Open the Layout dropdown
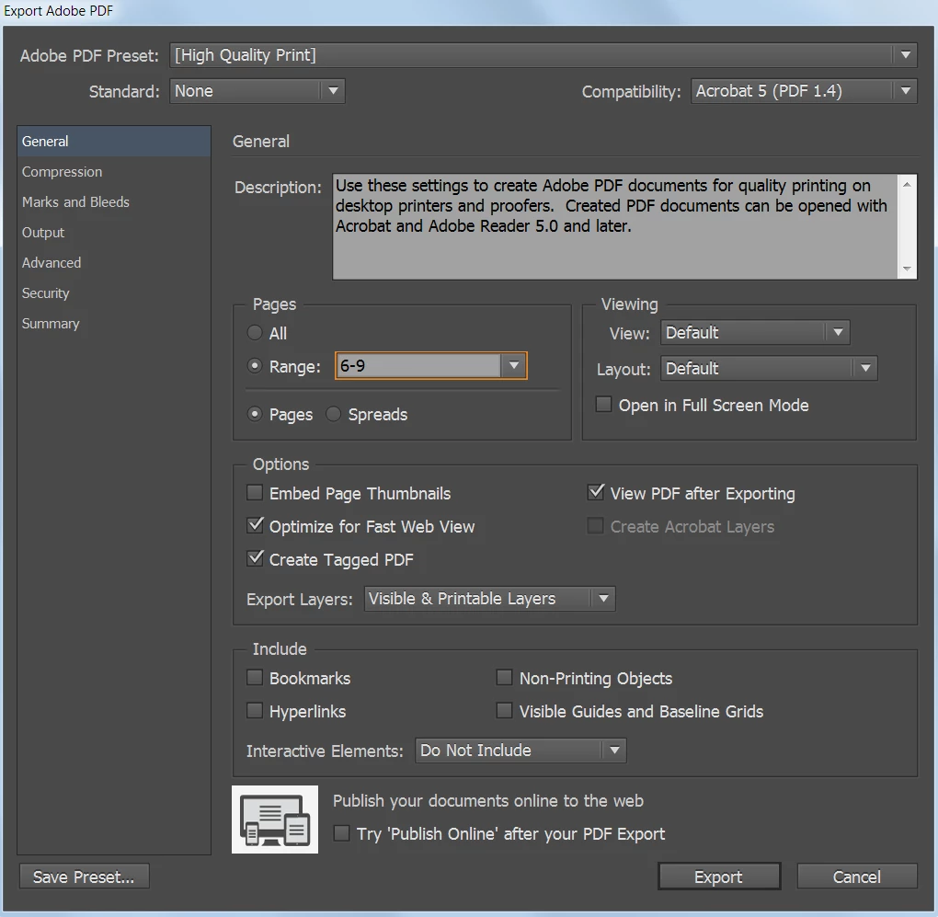 click(769, 369)
